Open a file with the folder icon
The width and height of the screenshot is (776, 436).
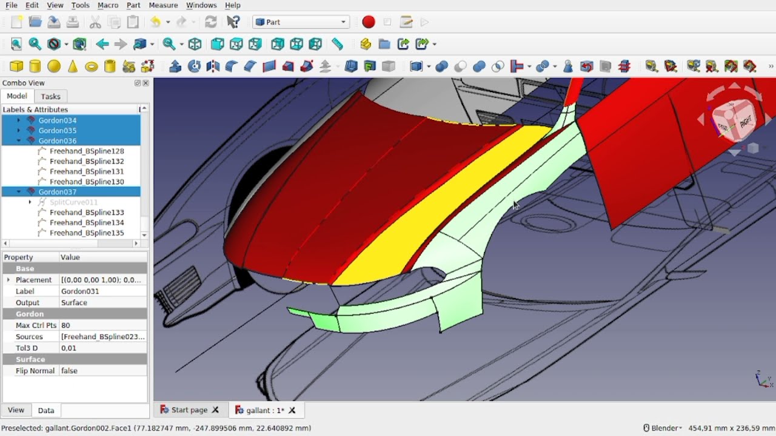coord(35,22)
